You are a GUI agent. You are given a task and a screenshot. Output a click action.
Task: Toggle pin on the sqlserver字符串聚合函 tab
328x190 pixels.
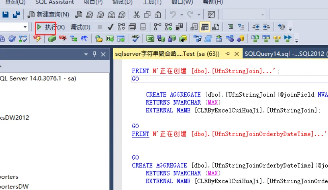[x=227, y=54]
